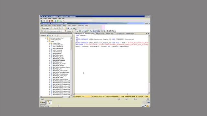Click the Increase Indent icon
Screen dimensions: 207x116
[x=110, y=31]
